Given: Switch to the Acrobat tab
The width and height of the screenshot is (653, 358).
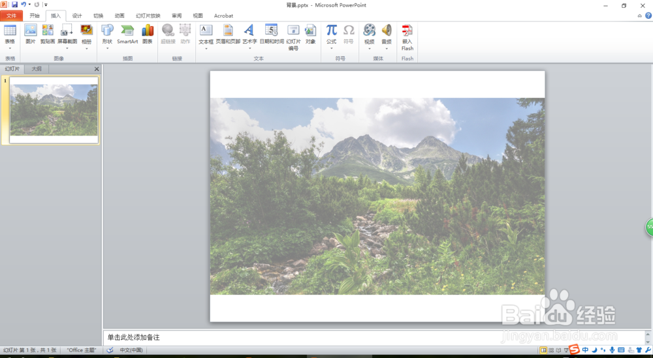Looking at the screenshot, I should (223, 16).
